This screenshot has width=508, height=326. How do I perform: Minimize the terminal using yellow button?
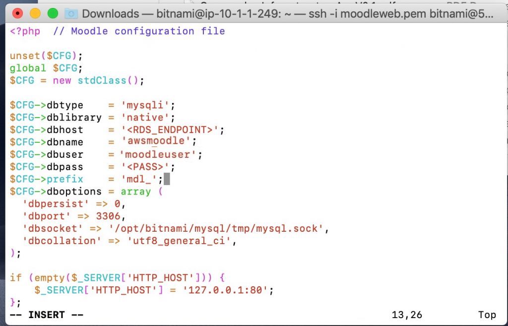click(35, 13)
